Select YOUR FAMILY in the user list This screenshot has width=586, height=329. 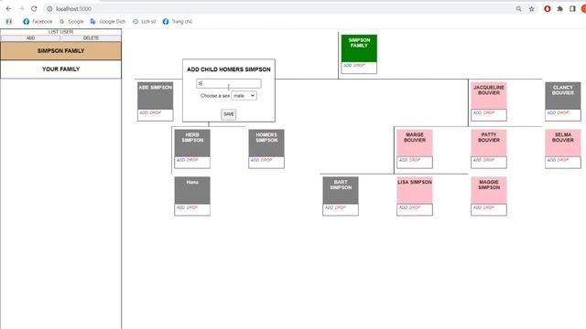click(x=61, y=69)
